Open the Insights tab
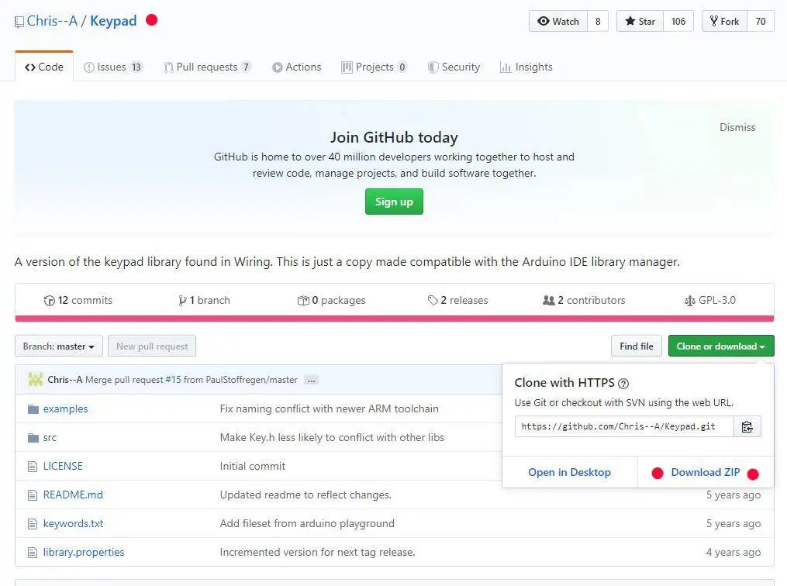 tap(526, 67)
